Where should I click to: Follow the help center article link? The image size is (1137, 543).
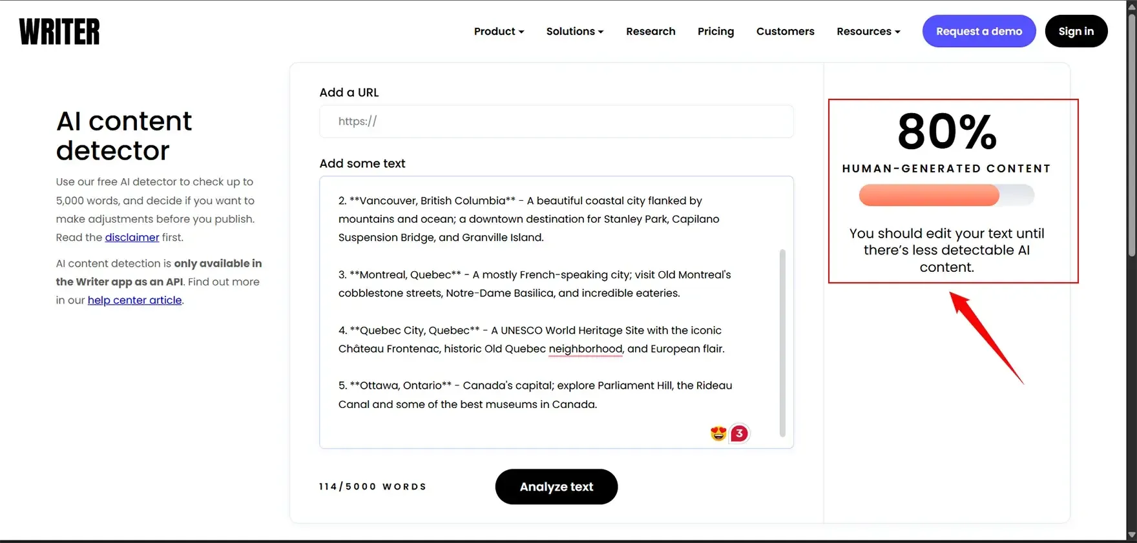point(134,300)
